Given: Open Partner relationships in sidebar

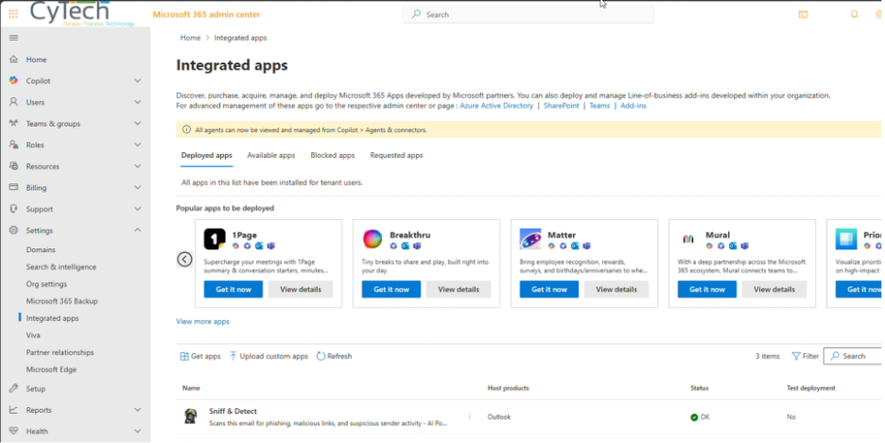Looking at the screenshot, I should coord(60,352).
